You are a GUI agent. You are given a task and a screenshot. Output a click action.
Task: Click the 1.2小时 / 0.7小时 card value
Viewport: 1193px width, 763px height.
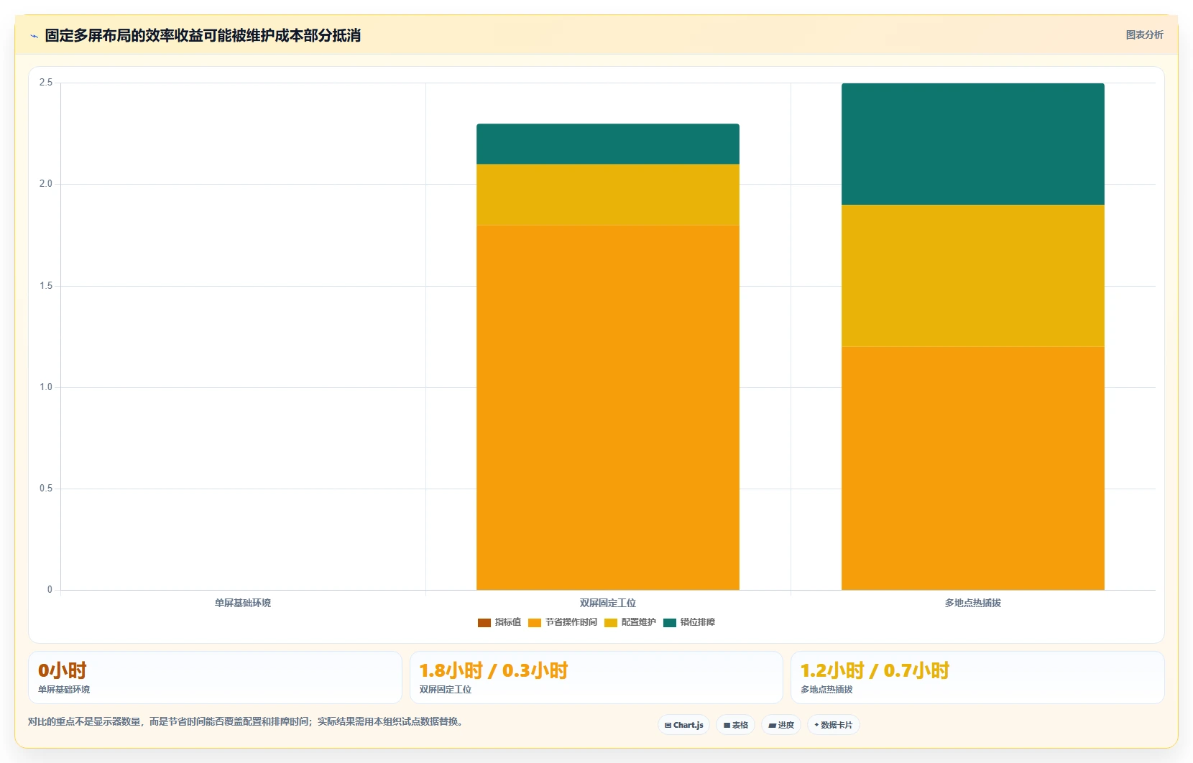(x=875, y=670)
